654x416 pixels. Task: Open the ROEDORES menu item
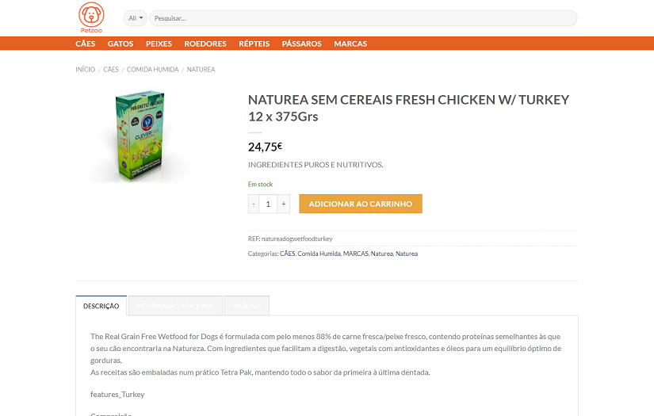[x=205, y=44]
